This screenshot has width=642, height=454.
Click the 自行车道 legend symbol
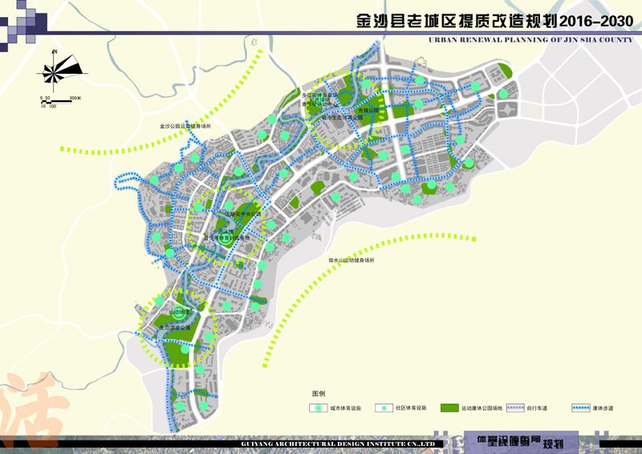point(514,408)
